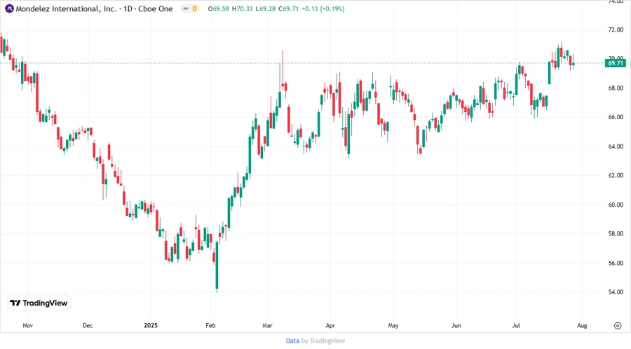
Task: Select the close value C69.71 in header
Action: (289, 8)
